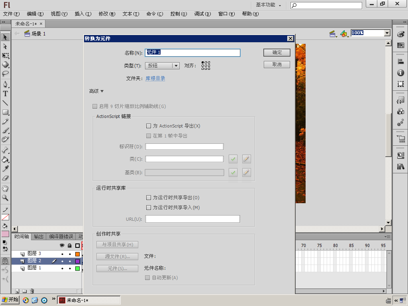Click 未命名-1 taskbar button
This screenshot has height=306, width=408.
coord(89,300)
